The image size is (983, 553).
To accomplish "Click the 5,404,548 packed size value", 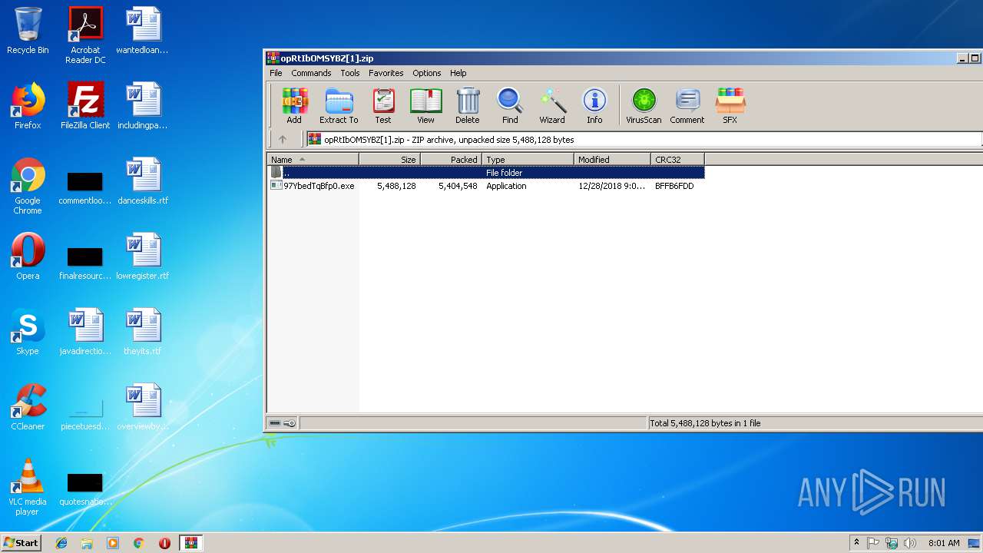I will [458, 186].
